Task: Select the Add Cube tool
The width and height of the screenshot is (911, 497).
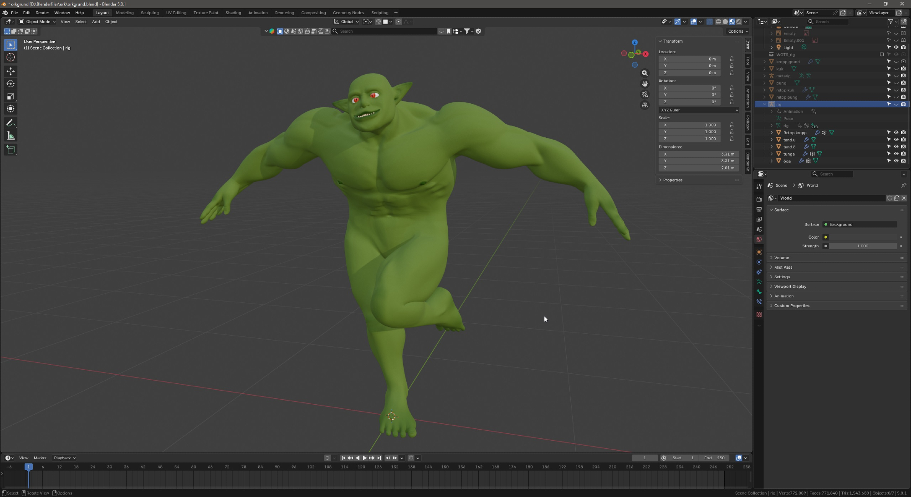Action: click(x=10, y=150)
